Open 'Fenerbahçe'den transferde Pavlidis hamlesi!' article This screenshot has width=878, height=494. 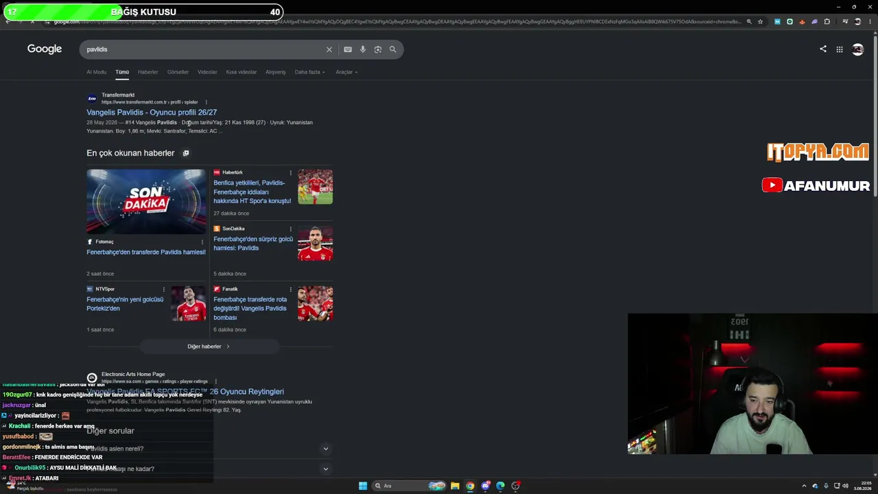146,252
